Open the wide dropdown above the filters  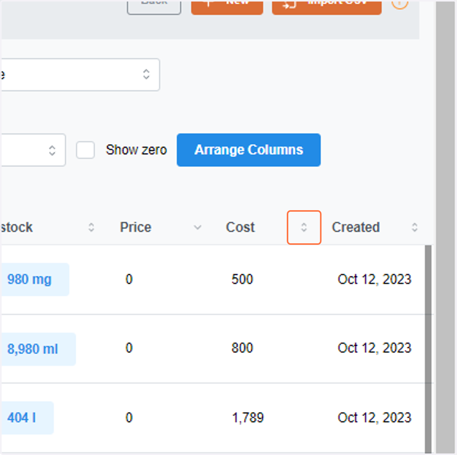[x=80, y=75]
